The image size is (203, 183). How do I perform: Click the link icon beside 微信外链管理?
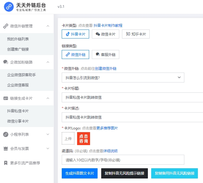tap(5, 26)
